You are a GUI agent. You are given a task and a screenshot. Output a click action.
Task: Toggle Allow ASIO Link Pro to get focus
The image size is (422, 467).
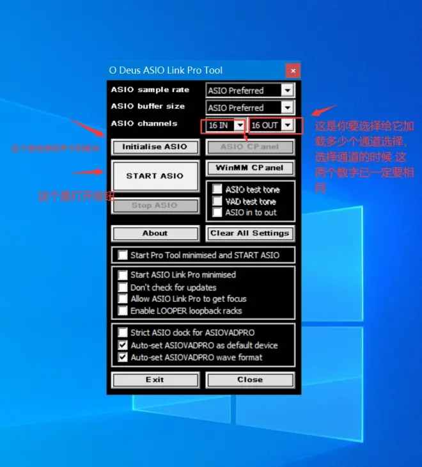click(123, 299)
